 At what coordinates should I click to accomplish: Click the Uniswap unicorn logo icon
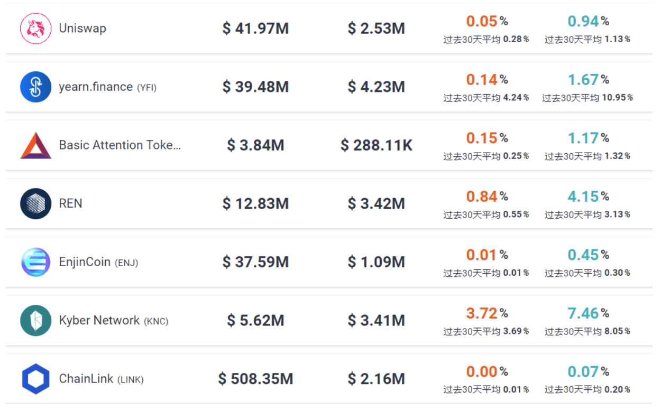[36, 29]
